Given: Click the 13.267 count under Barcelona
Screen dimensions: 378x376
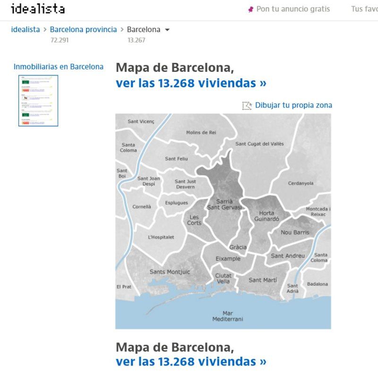Looking at the screenshot, I should click(x=137, y=40).
